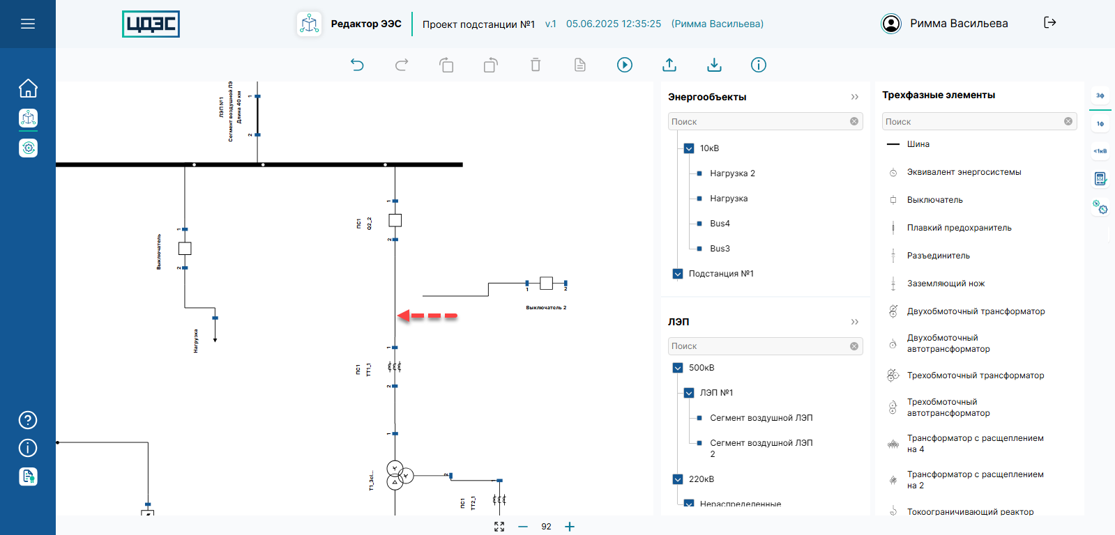Fit the diagram to screen icon
The image size is (1115, 535).
click(x=499, y=527)
